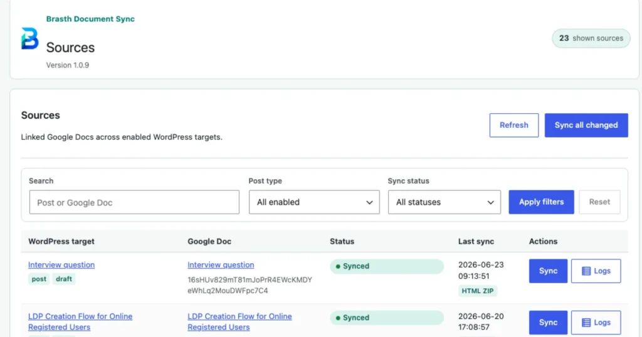
Task: Open Logs for Interview question row
Action: pyautogui.click(x=596, y=271)
